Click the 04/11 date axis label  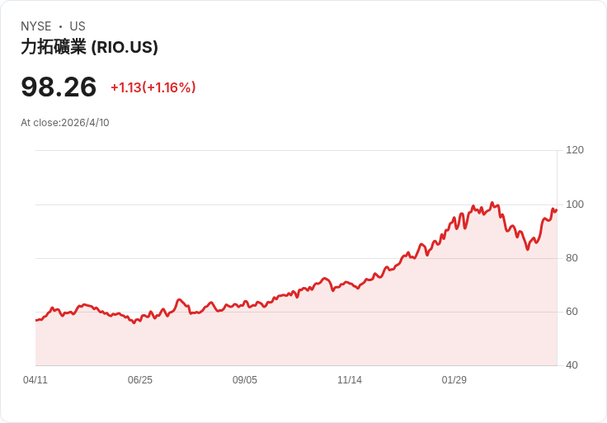[35, 380]
